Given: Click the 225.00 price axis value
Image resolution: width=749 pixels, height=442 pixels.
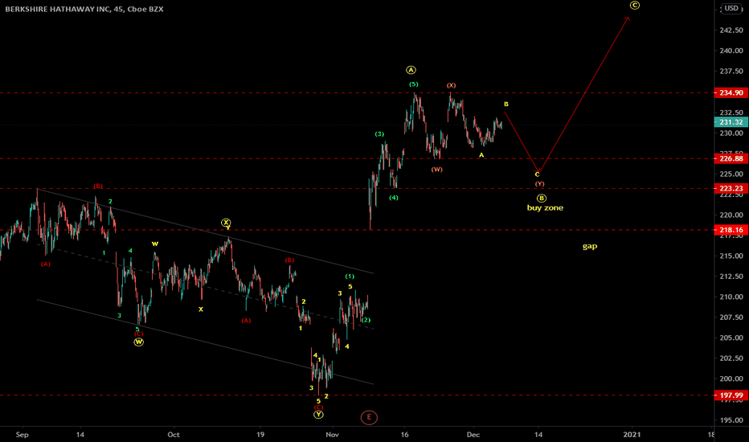Looking at the screenshot, I should [731, 174].
